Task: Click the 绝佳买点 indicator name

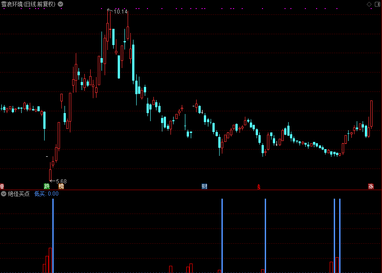Action: pyautogui.click(x=19, y=194)
